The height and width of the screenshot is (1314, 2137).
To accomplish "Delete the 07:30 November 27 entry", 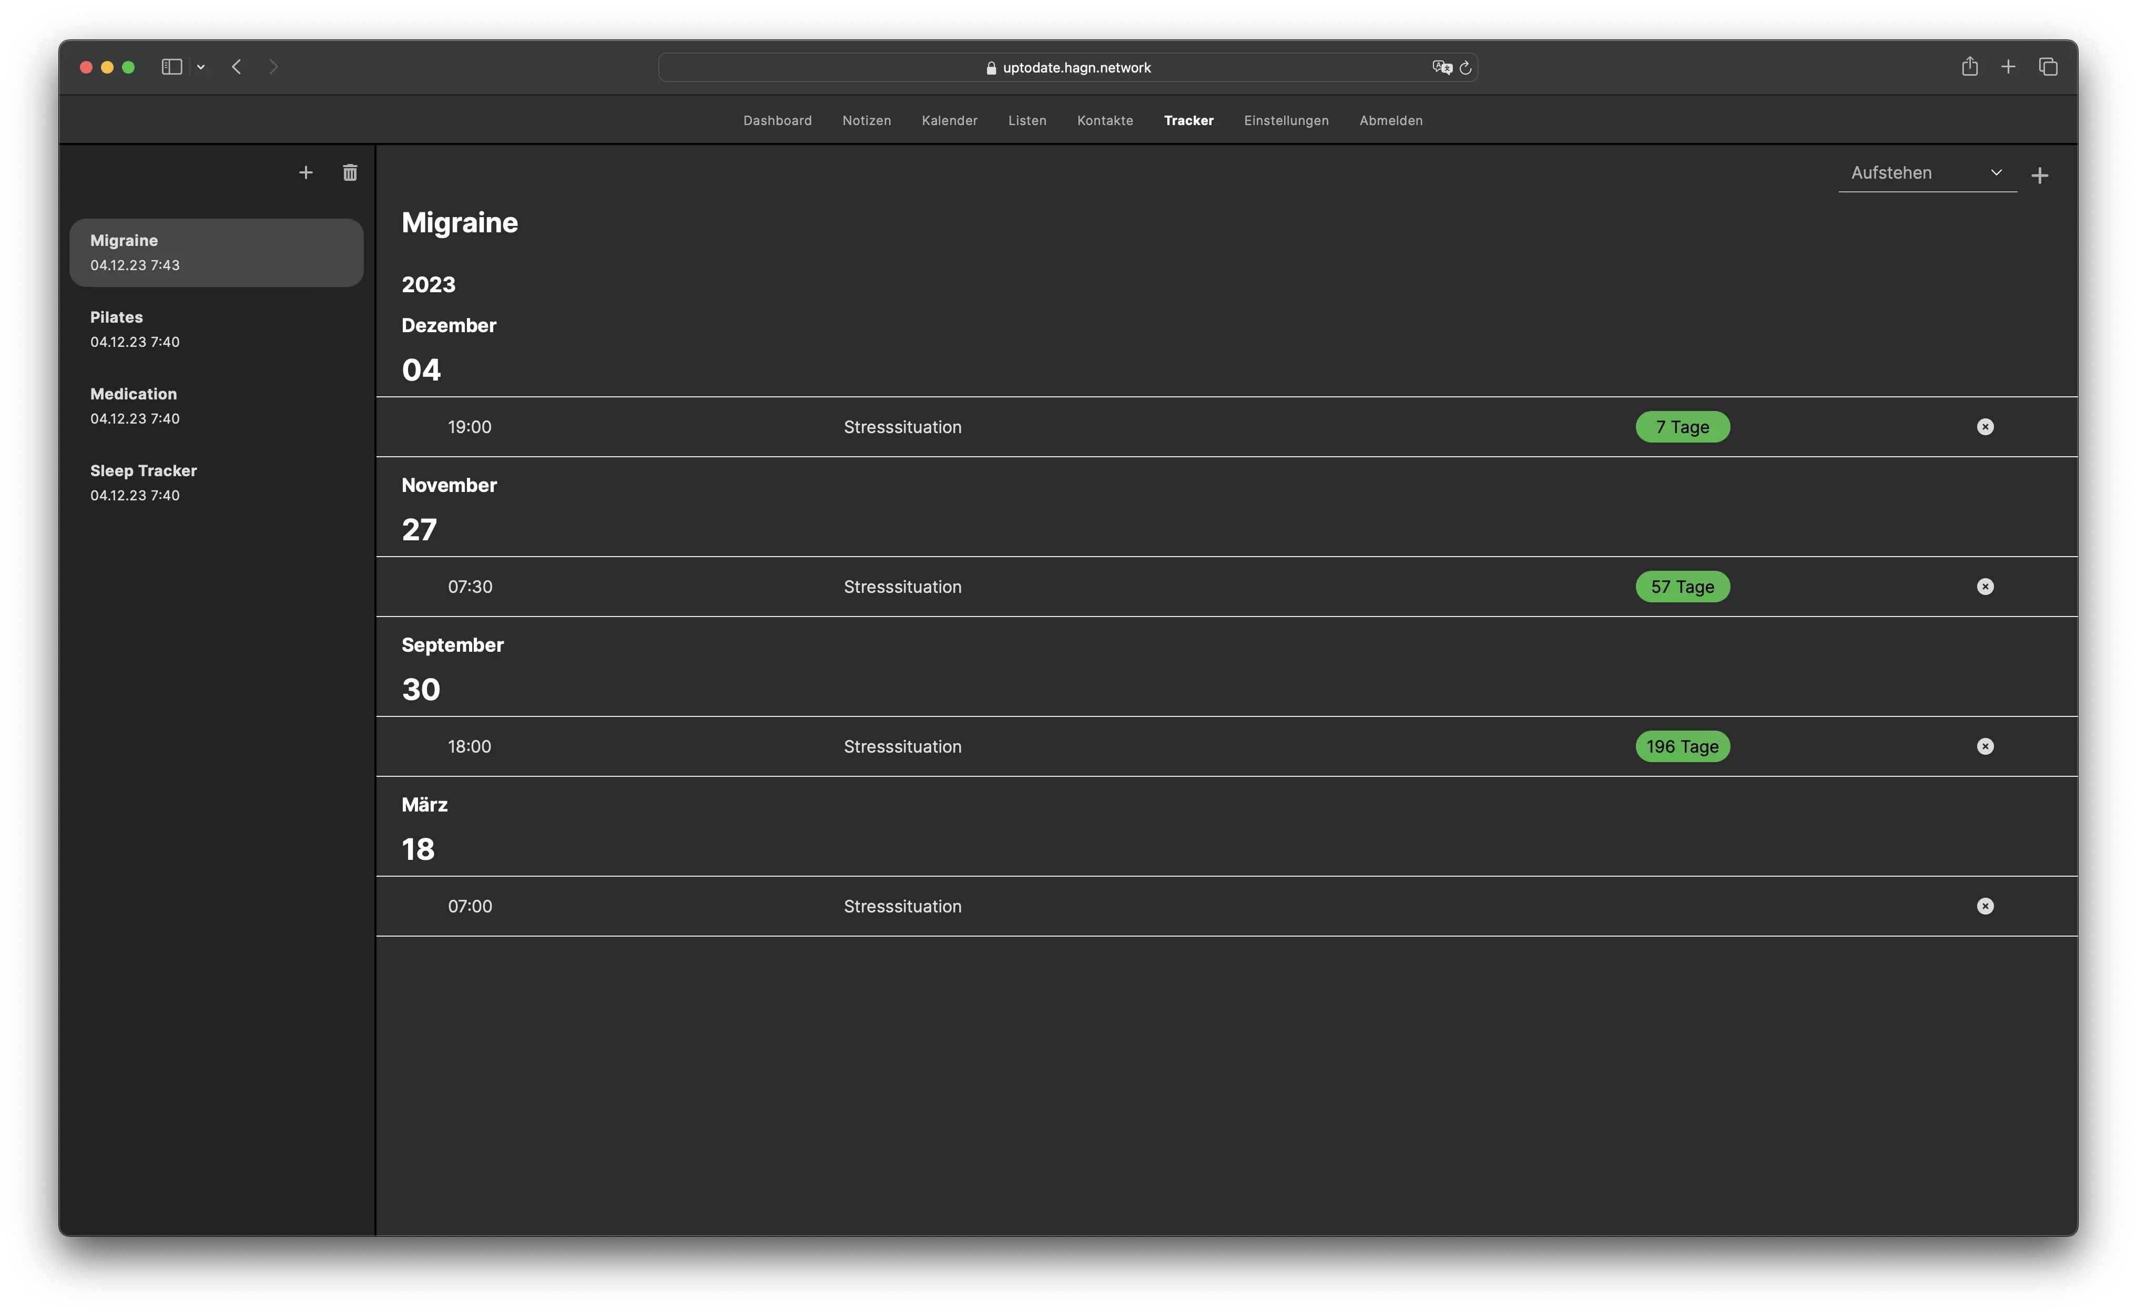I will point(1985,587).
